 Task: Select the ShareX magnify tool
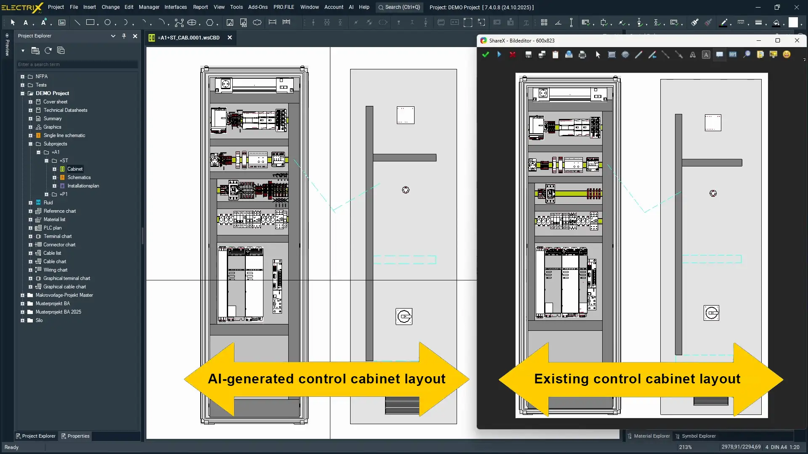747,55
